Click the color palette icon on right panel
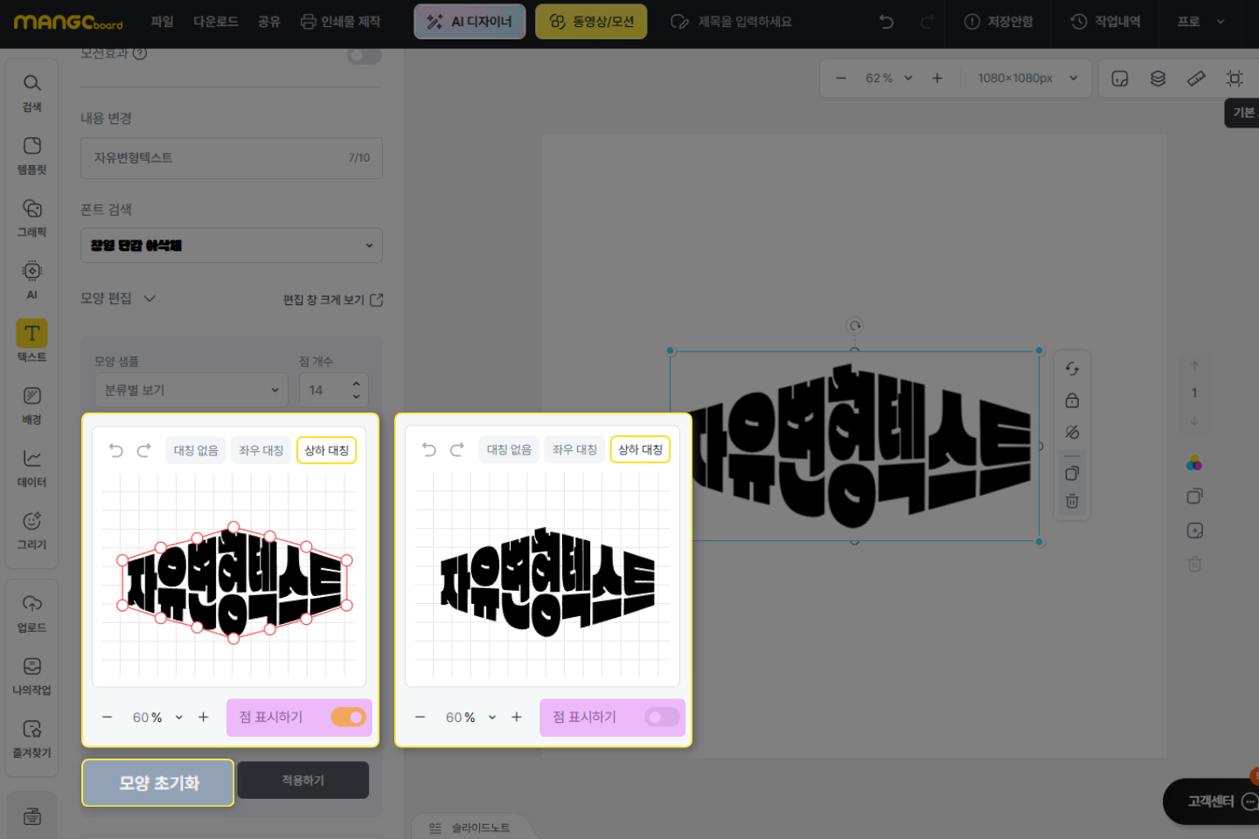This screenshot has width=1259, height=839. [1194, 463]
